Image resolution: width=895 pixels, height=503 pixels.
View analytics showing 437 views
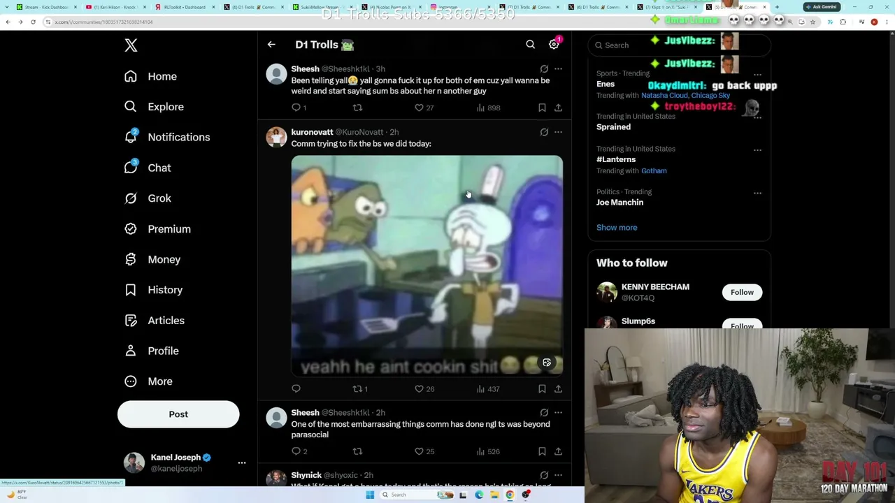click(488, 388)
